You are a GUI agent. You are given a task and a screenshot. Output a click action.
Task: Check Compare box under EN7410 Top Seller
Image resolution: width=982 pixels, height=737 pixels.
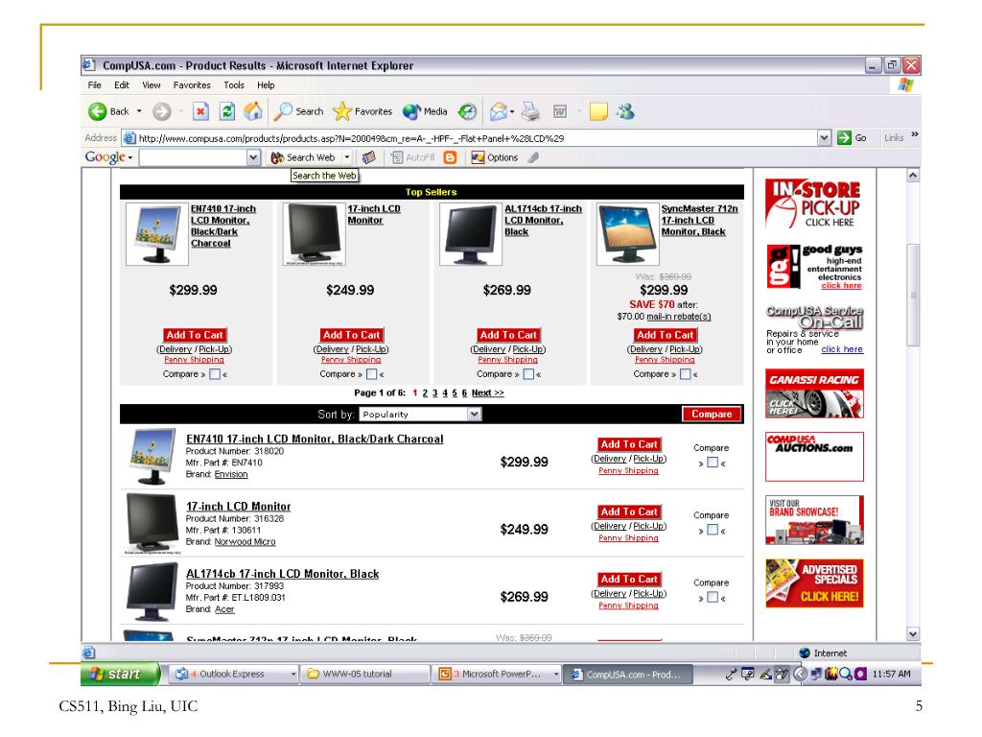click(x=215, y=374)
